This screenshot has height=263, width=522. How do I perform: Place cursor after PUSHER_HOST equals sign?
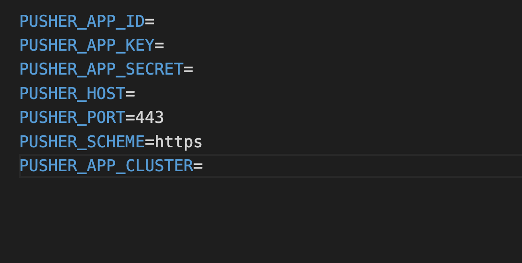[136, 93]
